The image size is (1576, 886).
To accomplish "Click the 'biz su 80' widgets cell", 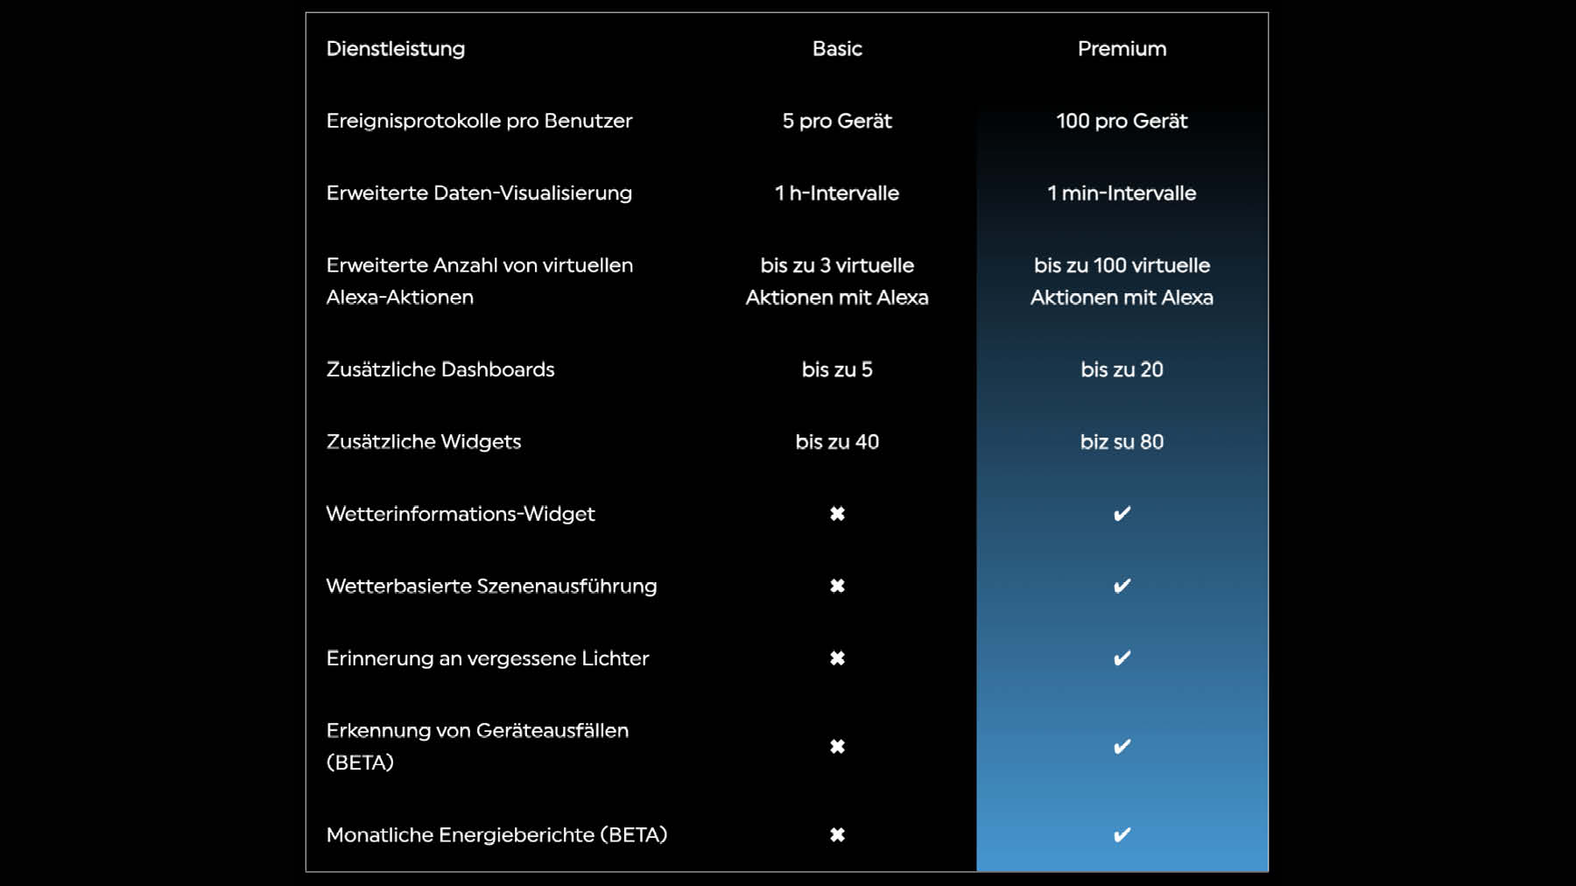I will [1122, 442].
